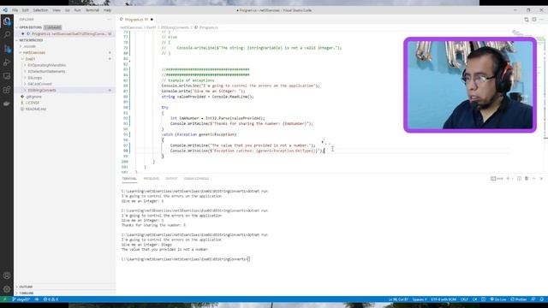Click the Ln, Col position indicator
The width and height of the screenshot is (548, 308).
398,299
